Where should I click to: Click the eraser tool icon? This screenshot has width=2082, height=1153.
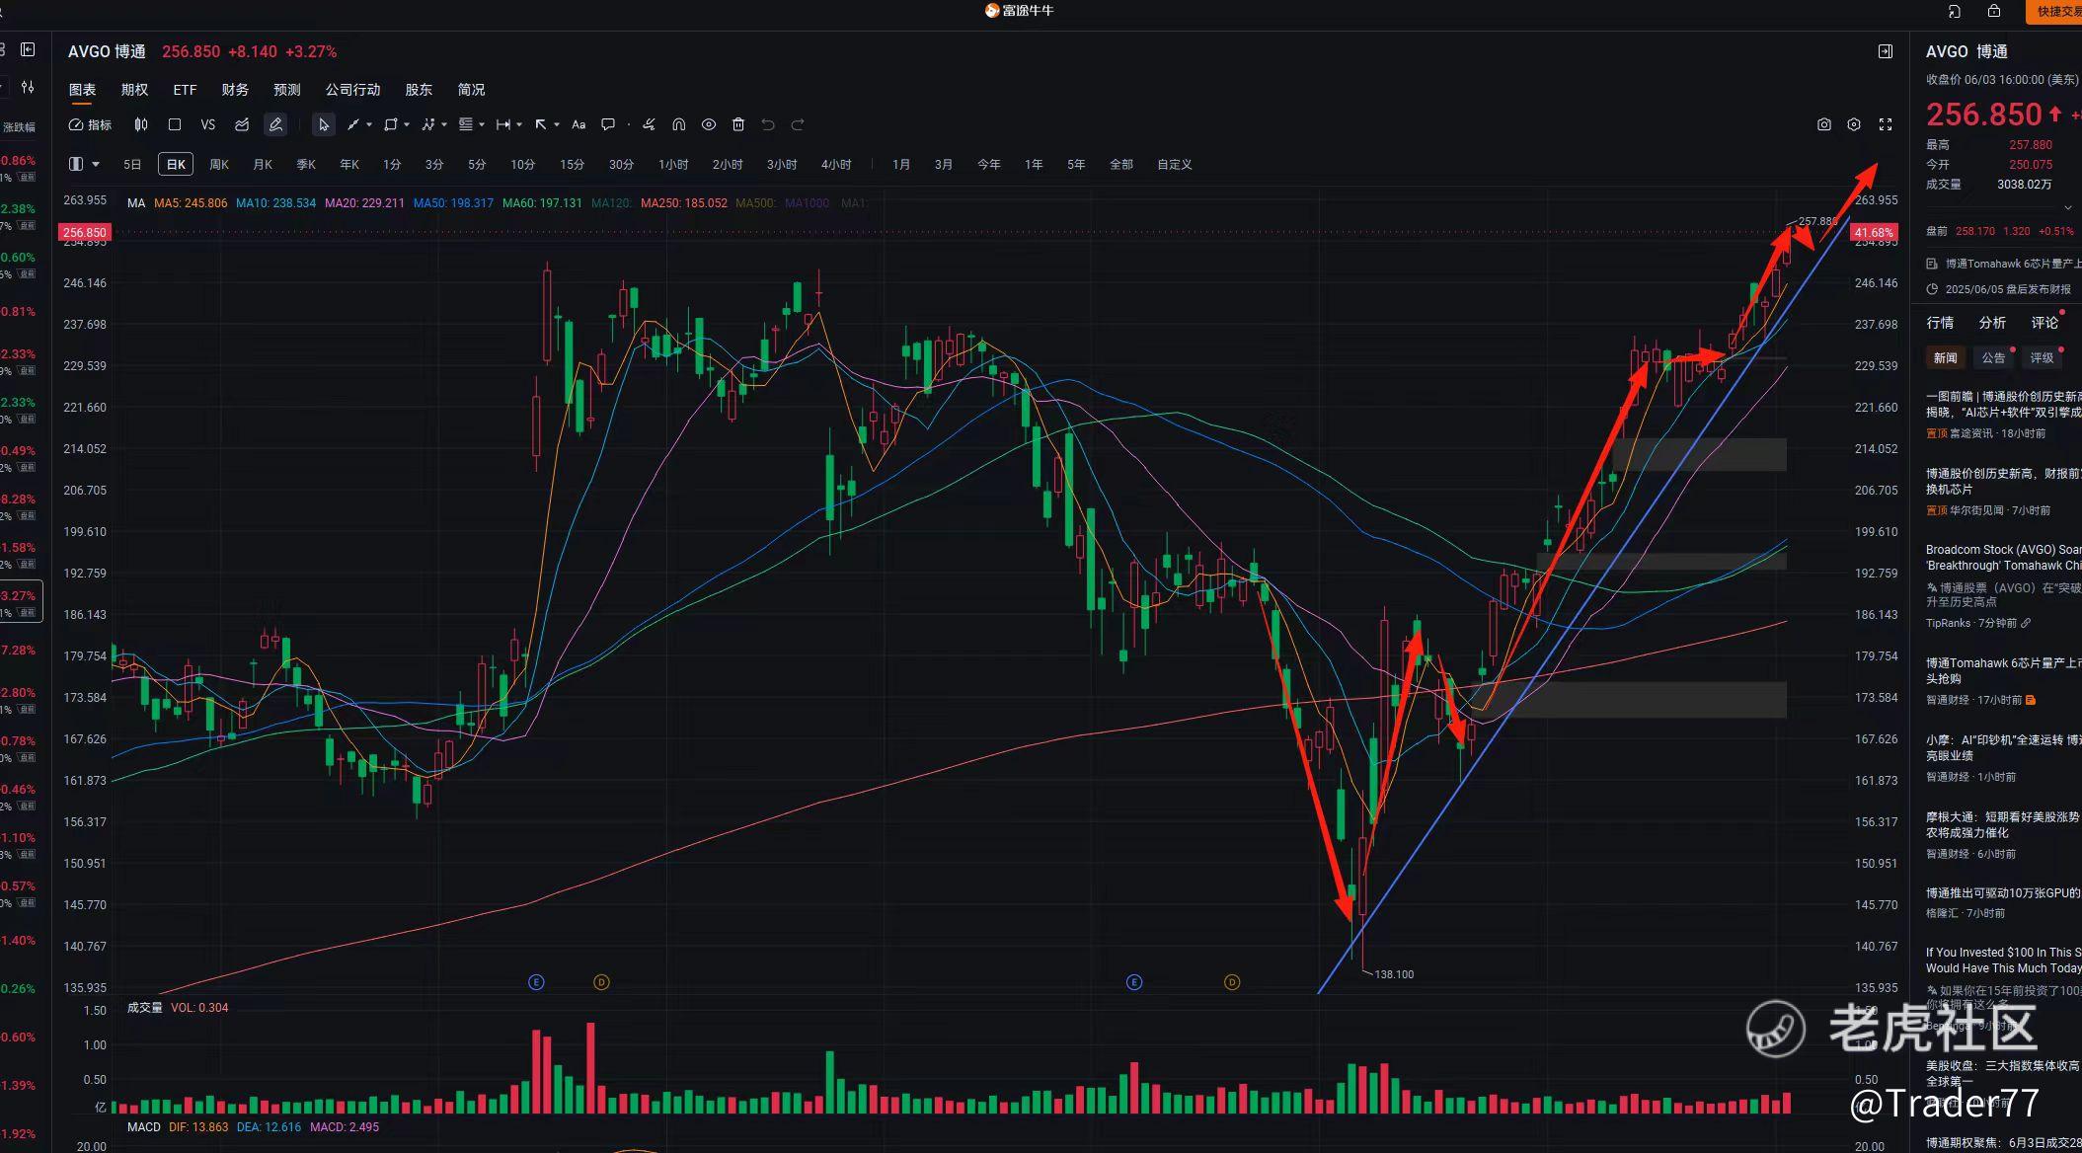tap(649, 124)
